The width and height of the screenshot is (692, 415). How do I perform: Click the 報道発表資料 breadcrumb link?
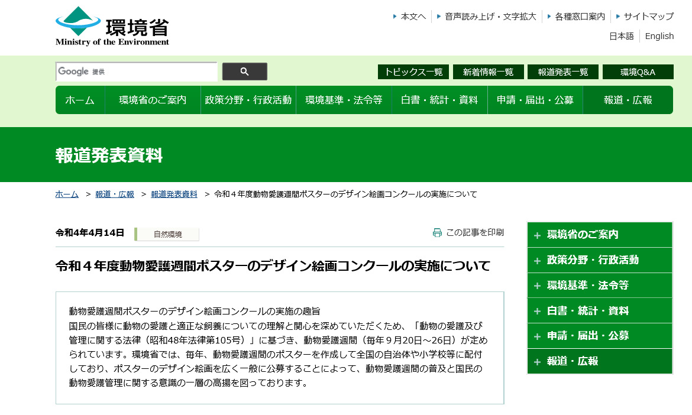pyautogui.click(x=174, y=194)
